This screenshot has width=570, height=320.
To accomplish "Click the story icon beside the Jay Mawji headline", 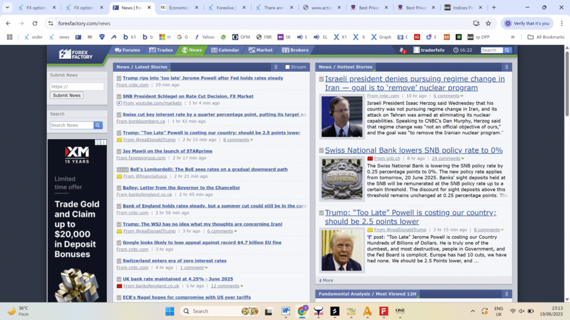I will (119, 151).
